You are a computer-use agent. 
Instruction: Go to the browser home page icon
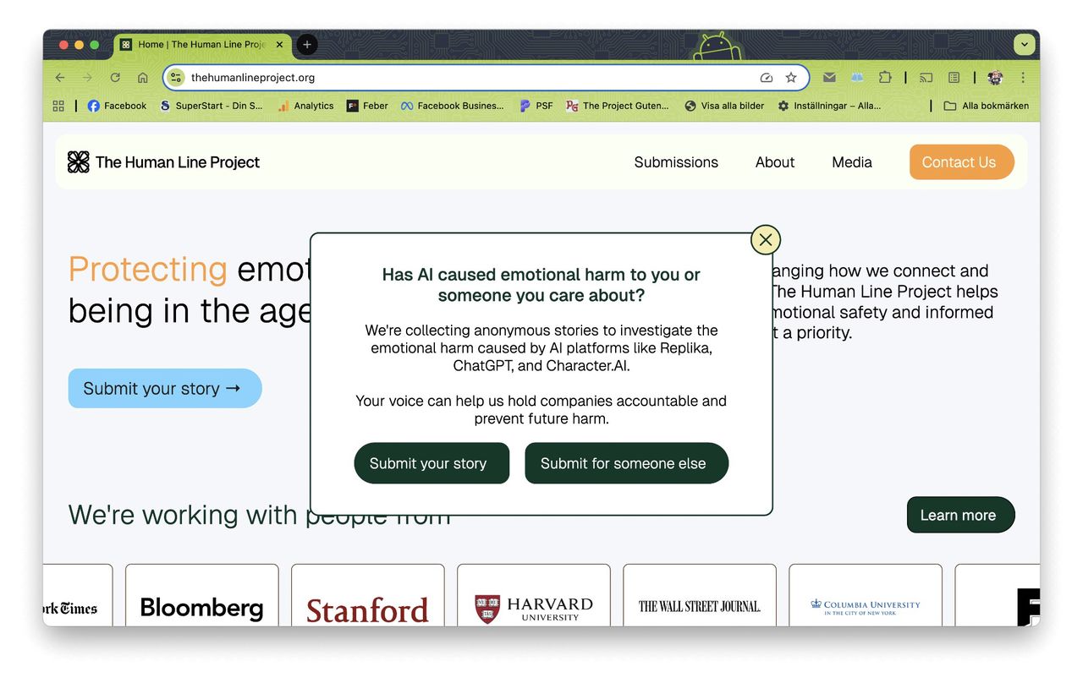point(143,78)
